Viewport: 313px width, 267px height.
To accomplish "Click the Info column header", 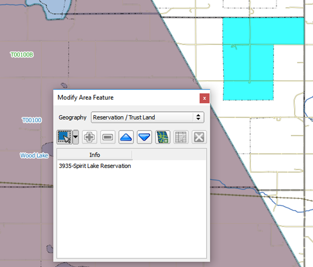I will coord(95,155).
